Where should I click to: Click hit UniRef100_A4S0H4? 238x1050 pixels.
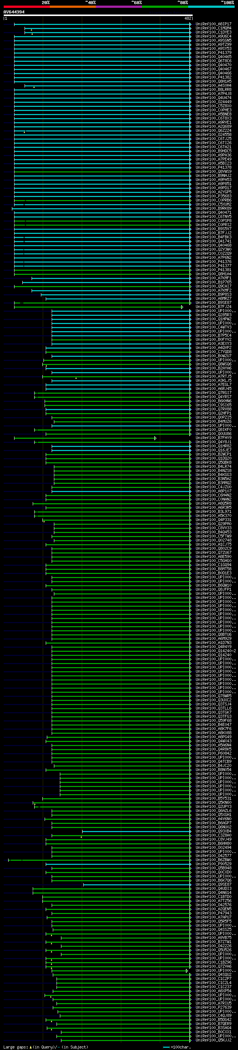pyautogui.click(x=213, y=86)
